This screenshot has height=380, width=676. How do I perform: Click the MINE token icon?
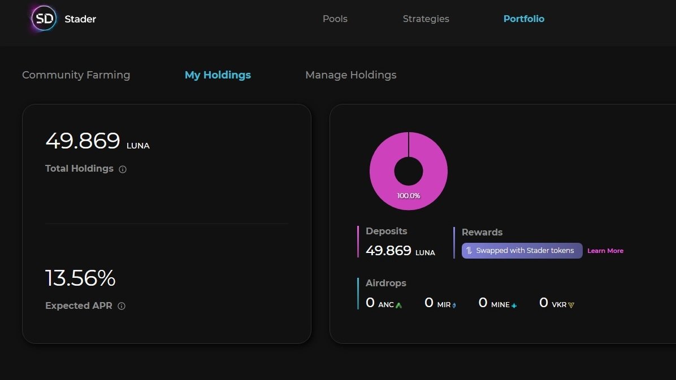[514, 305]
